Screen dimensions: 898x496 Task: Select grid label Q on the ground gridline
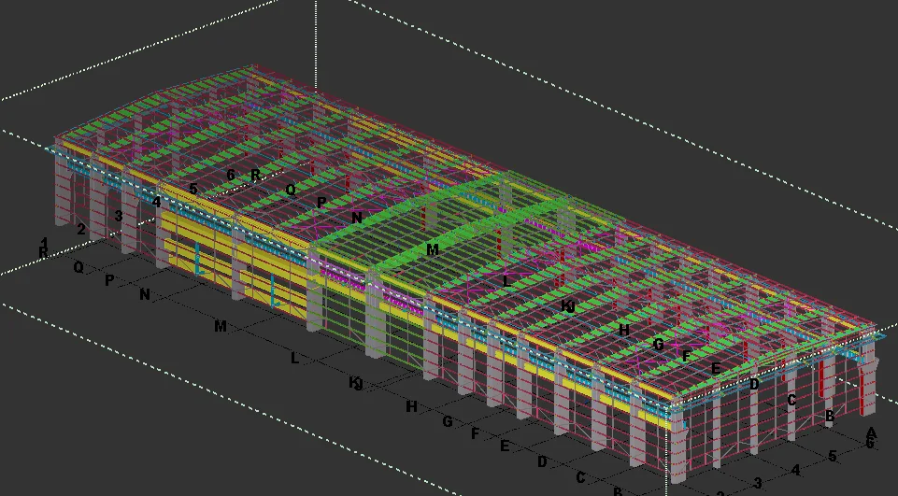78,267
